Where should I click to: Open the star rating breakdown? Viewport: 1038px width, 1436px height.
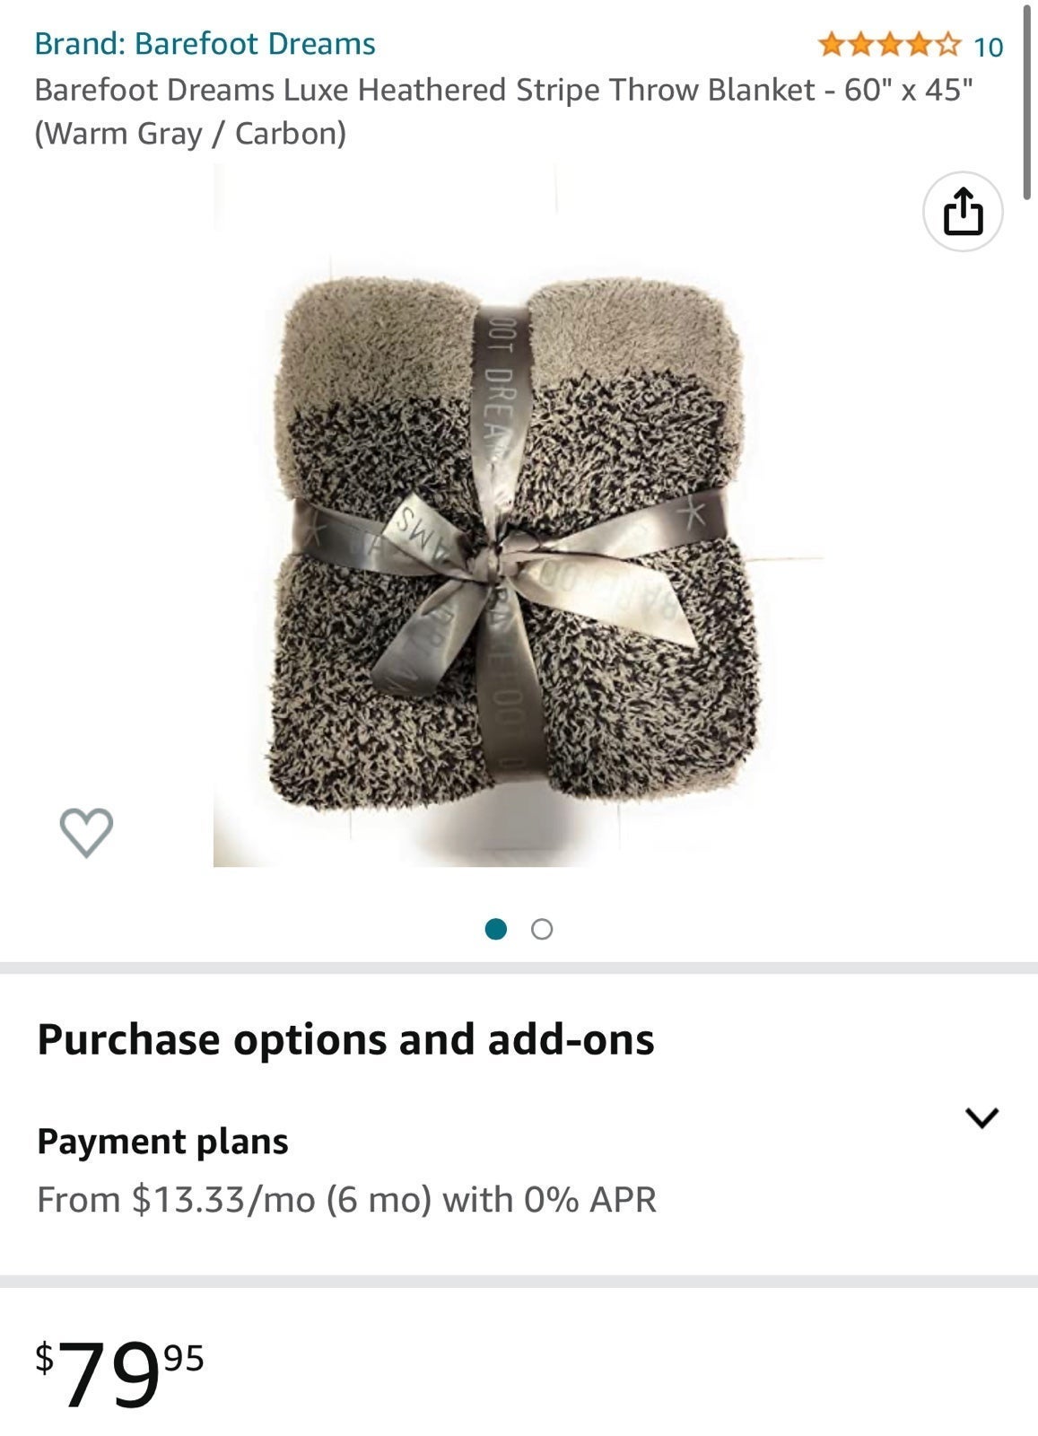point(890,45)
